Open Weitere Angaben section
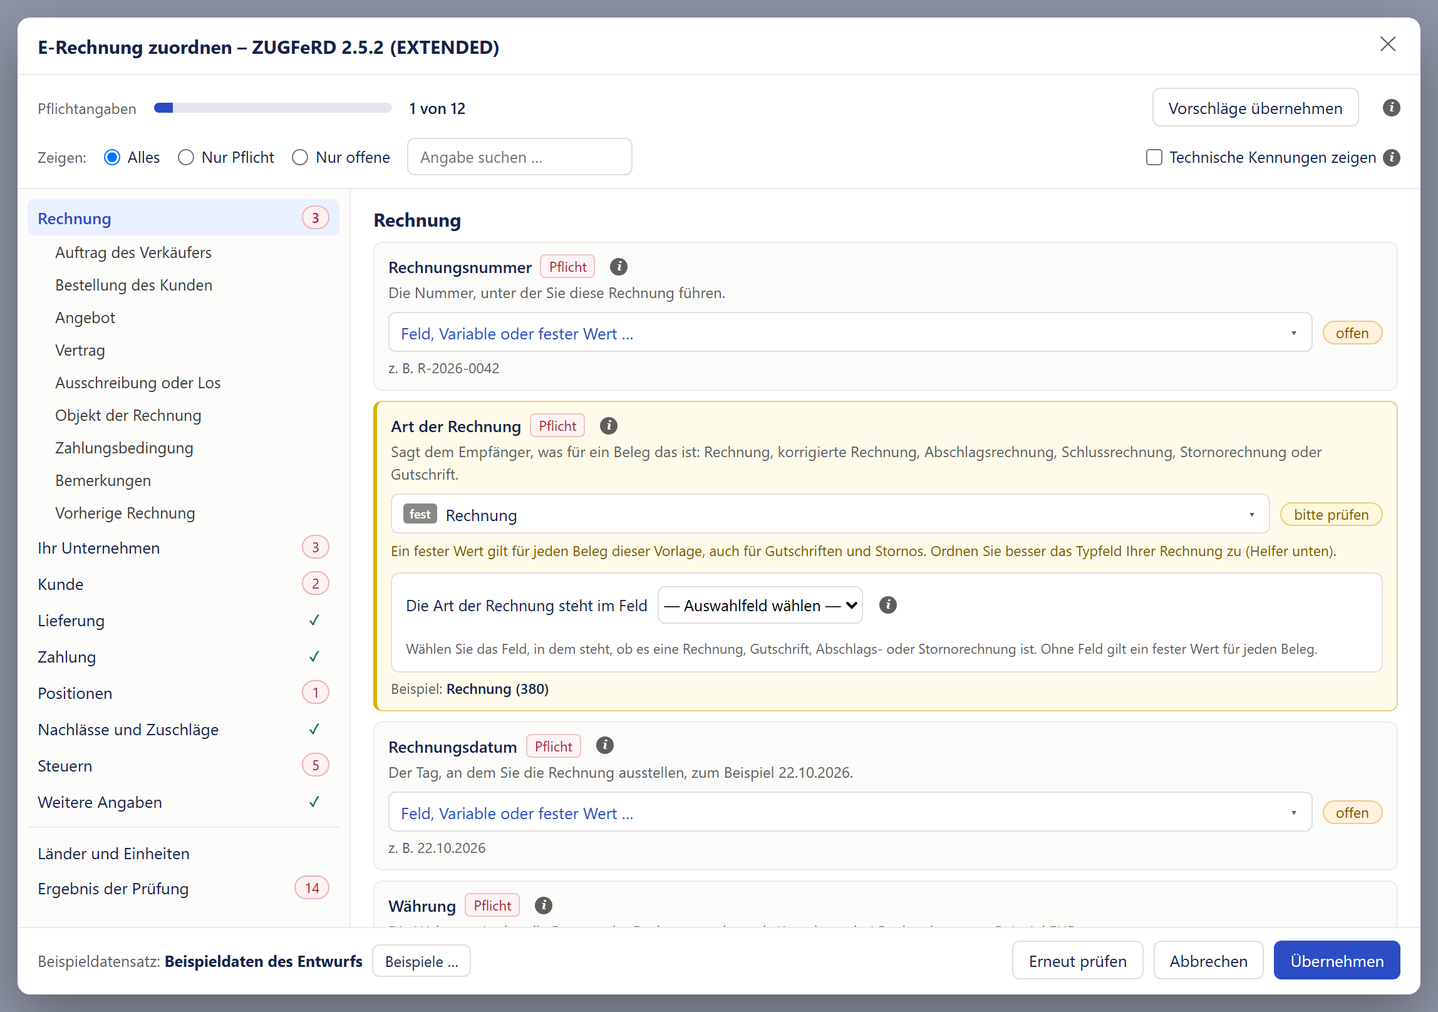 184,802
